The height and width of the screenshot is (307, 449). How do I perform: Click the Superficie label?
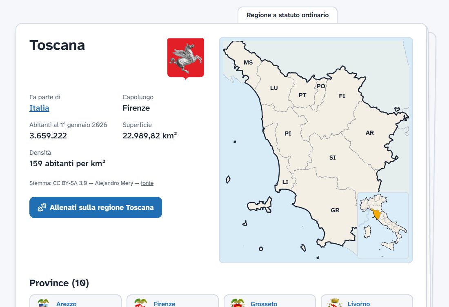tap(137, 125)
